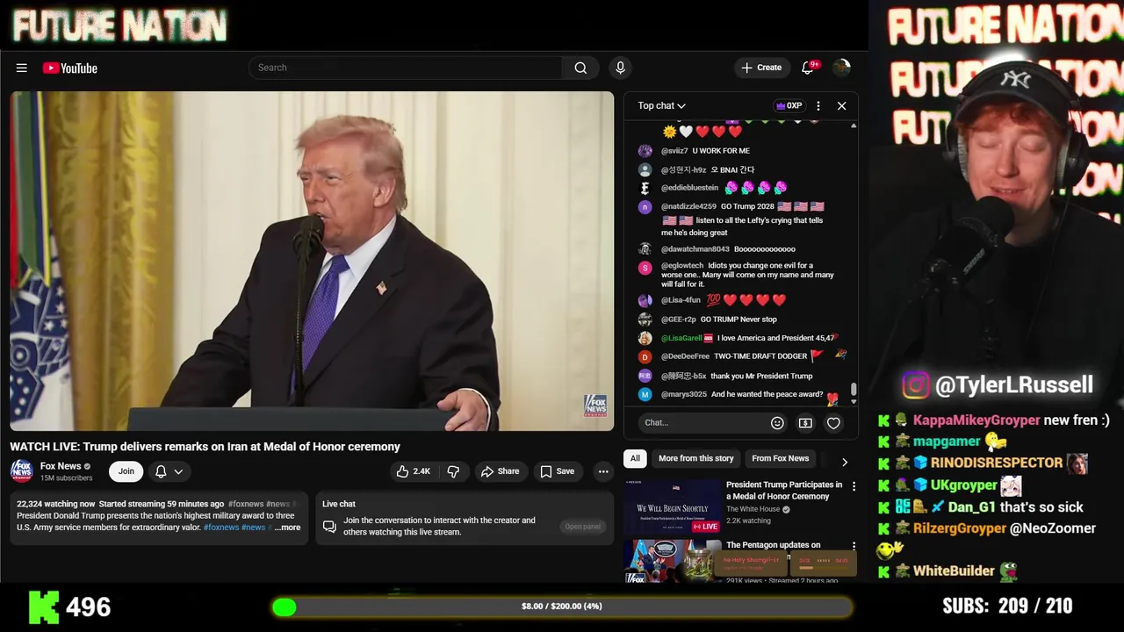Image resolution: width=1124 pixels, height=632 pixels.
Task: Click @eglowtech chat avatar
Action: tap(645, 267)
